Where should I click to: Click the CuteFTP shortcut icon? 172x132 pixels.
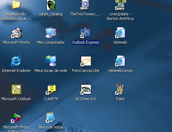coord(51,89)
